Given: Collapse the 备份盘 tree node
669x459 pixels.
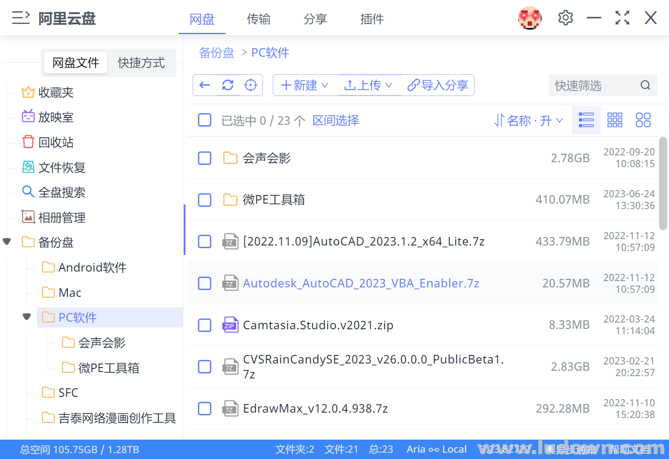Looking at the screenshot, I should coord(7,242).
